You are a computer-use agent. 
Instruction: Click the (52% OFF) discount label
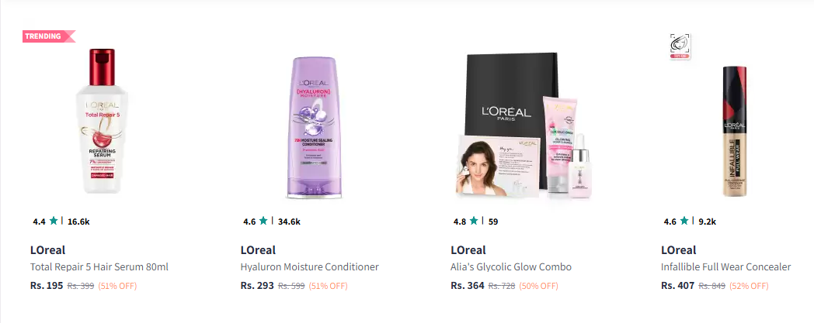pos(749,286)
